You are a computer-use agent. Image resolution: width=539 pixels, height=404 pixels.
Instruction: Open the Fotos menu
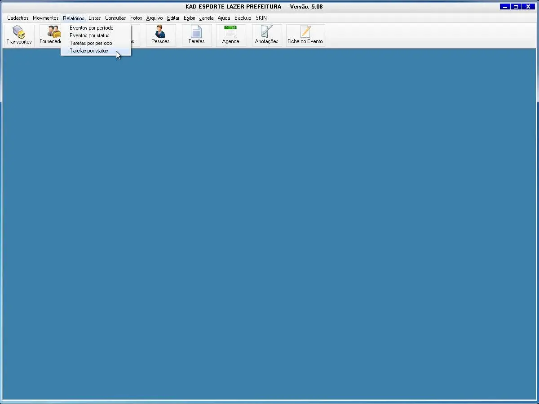tap(136, 18)
